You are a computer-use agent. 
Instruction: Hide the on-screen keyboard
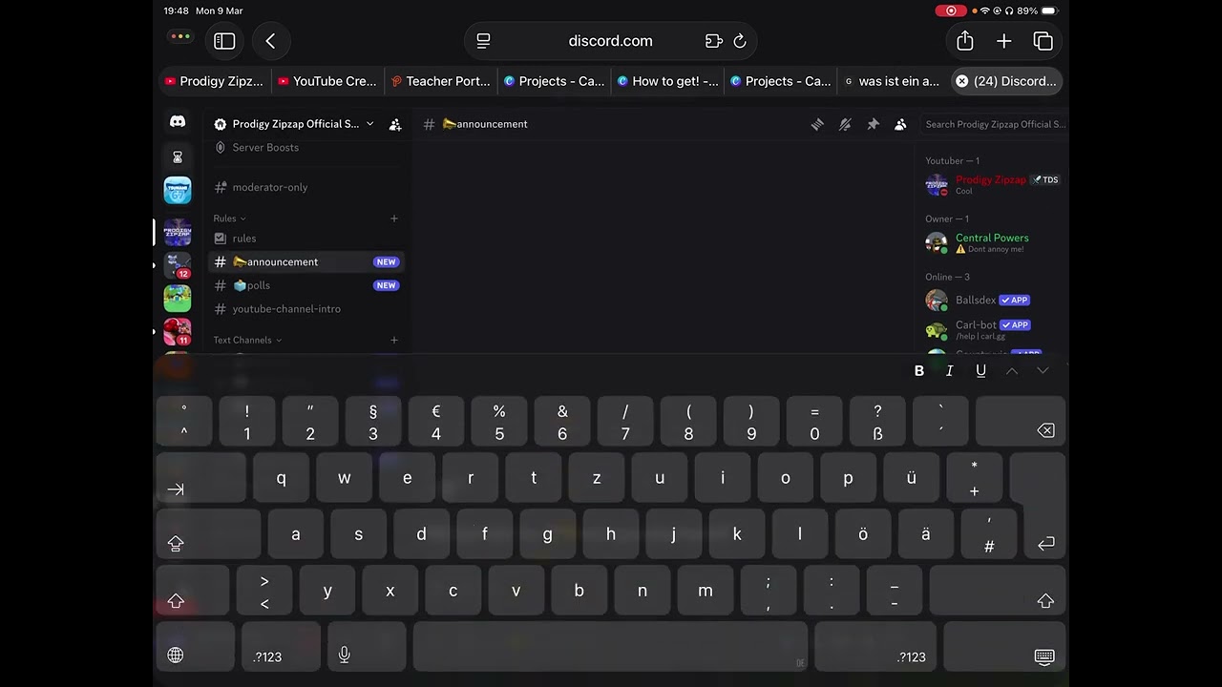click(1004, 646)
